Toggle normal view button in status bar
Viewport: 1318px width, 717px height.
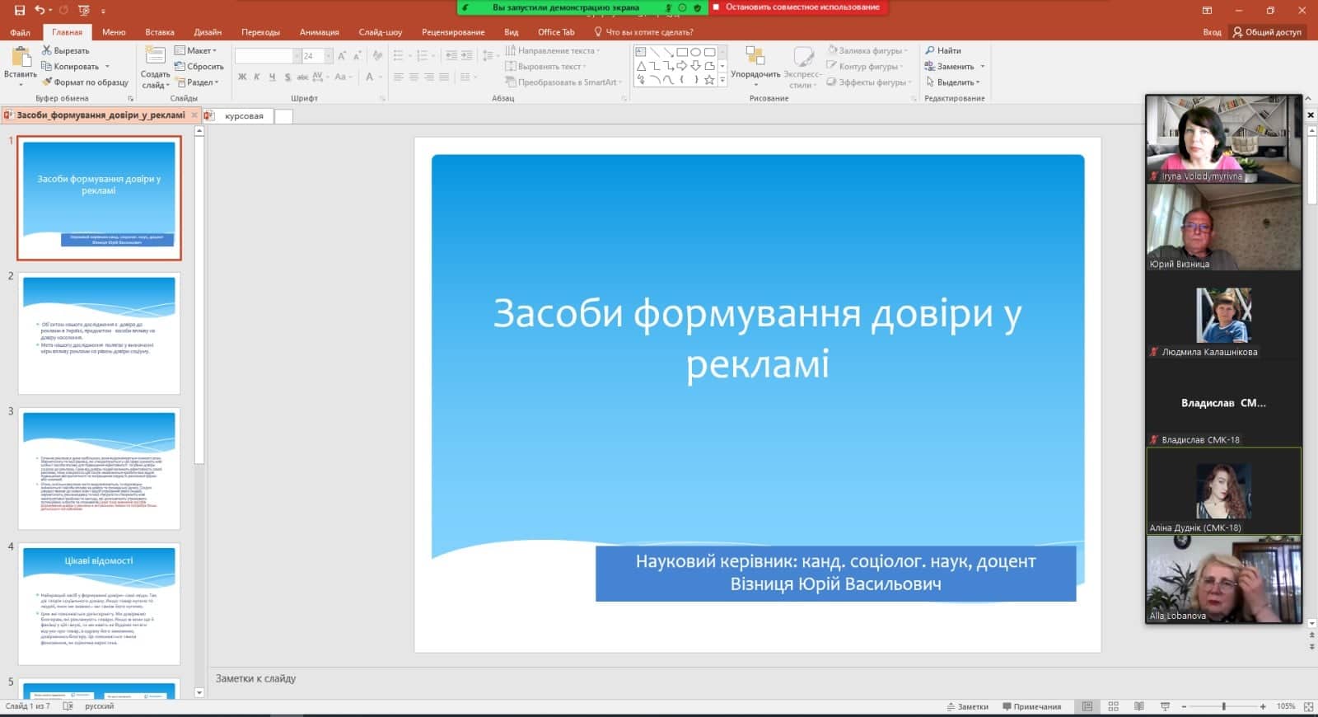pos(1087,706)
